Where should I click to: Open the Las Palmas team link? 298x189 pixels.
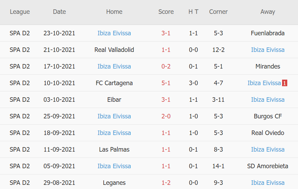click(x=114, y=150)
